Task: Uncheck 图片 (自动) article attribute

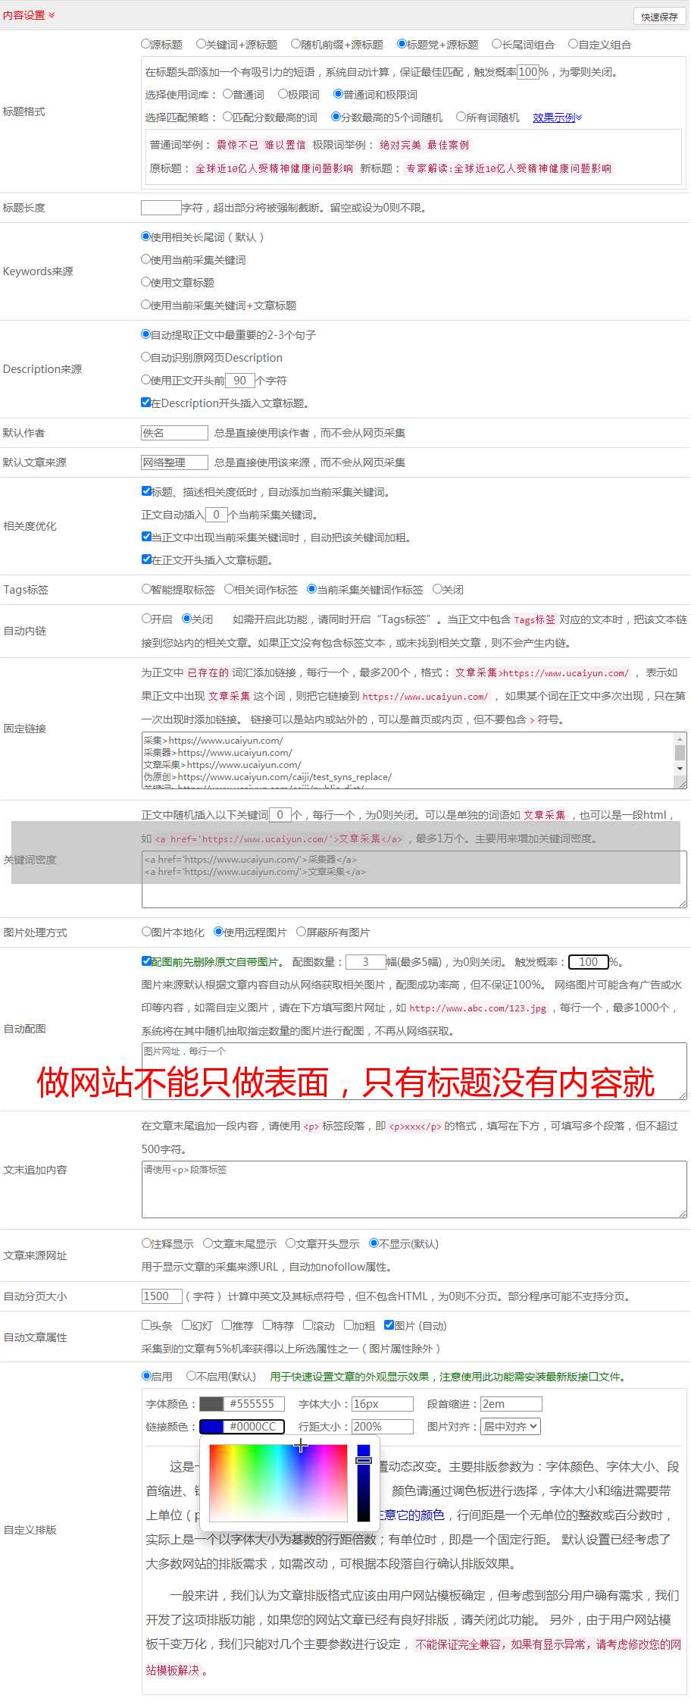Action: click(389, 1325)
